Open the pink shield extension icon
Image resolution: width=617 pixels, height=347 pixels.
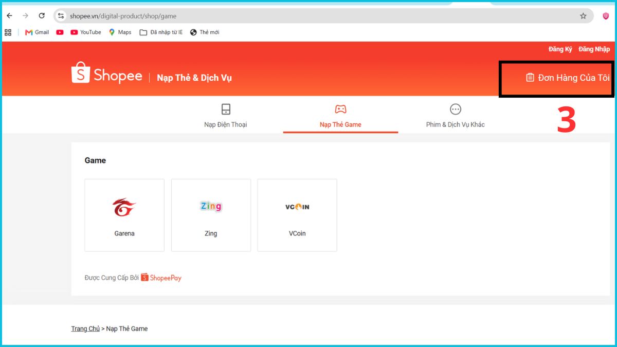(606, 16)
